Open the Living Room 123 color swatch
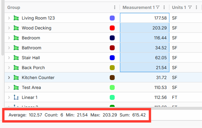This screenshot has height=128, width=202. pos(112,18)
